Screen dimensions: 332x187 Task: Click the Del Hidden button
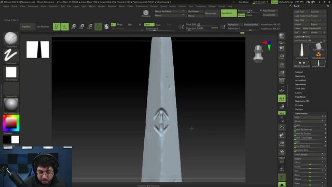(x=195, y=11)
